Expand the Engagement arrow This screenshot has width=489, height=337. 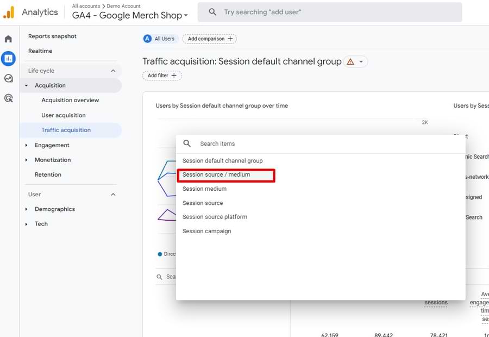pos(27,145)
